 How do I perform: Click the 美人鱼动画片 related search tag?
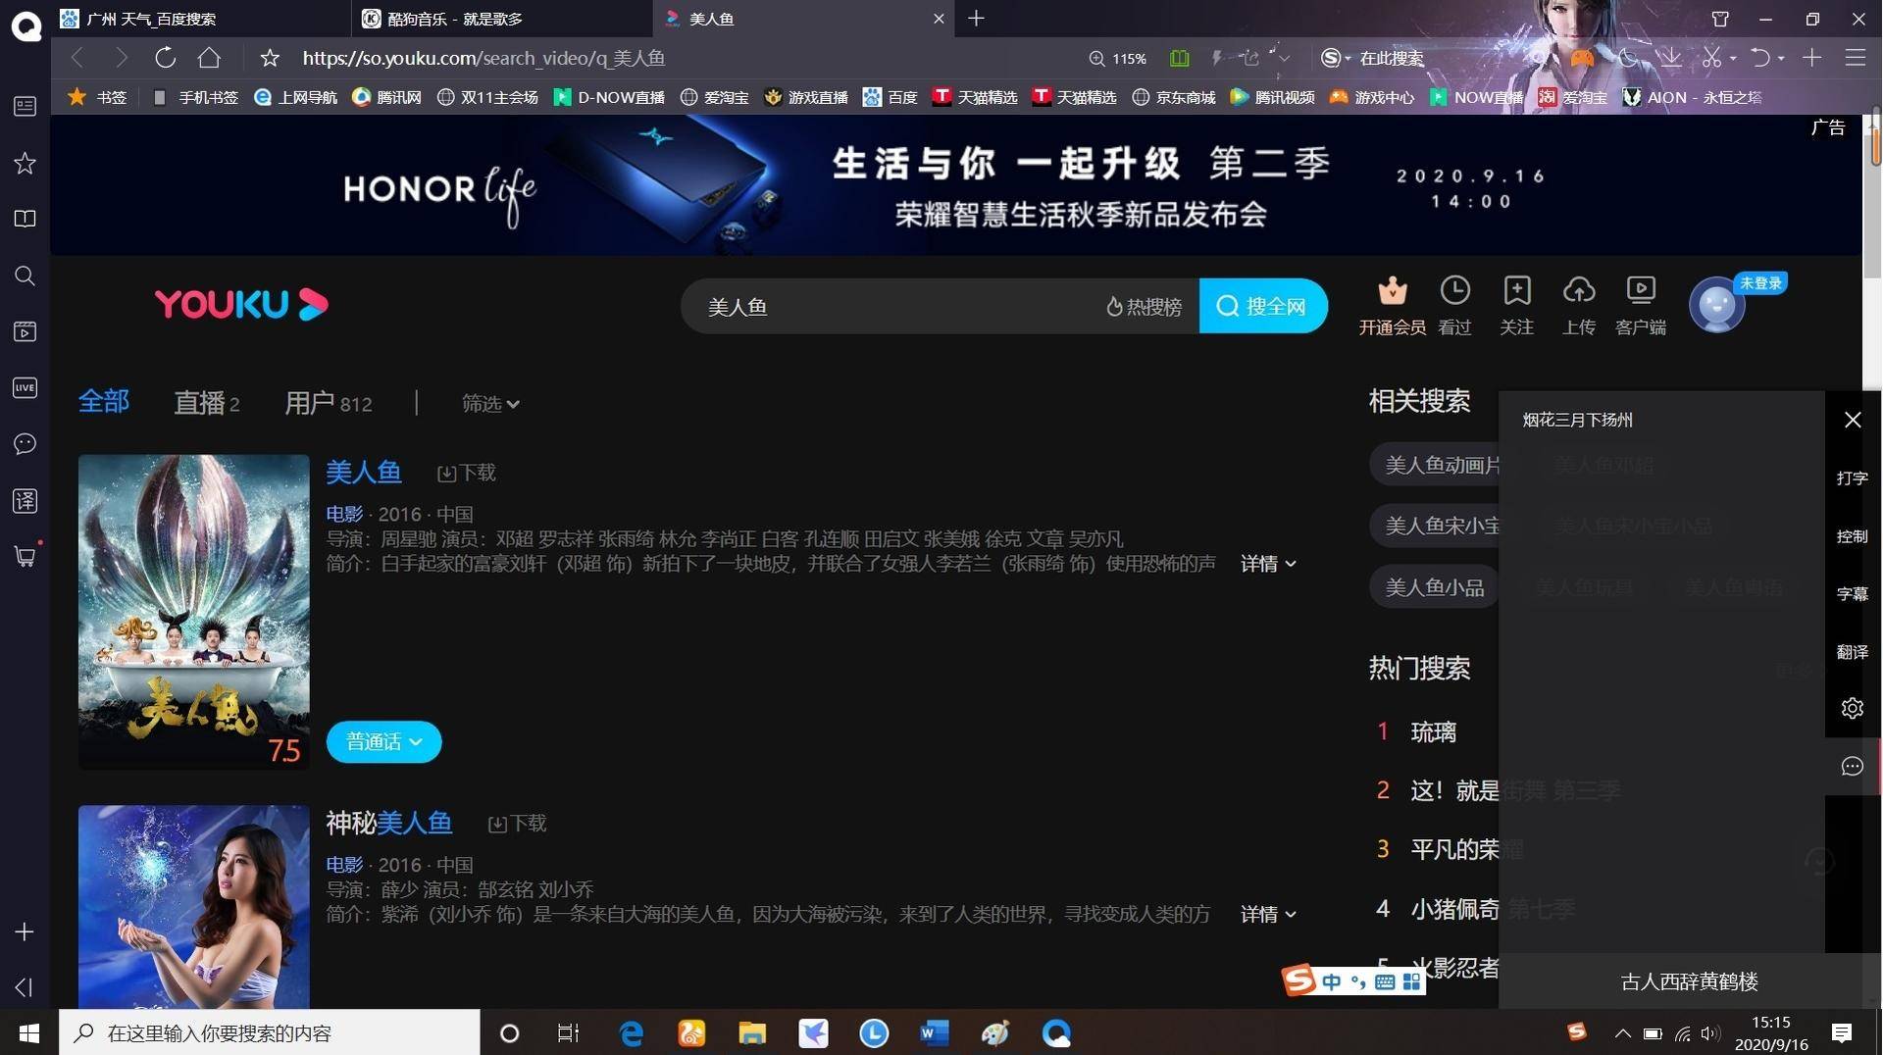tap(1437, 465)
